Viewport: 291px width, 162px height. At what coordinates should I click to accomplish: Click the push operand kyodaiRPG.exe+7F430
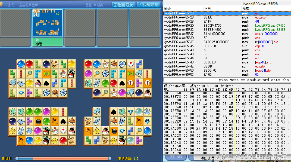(270, 26)
